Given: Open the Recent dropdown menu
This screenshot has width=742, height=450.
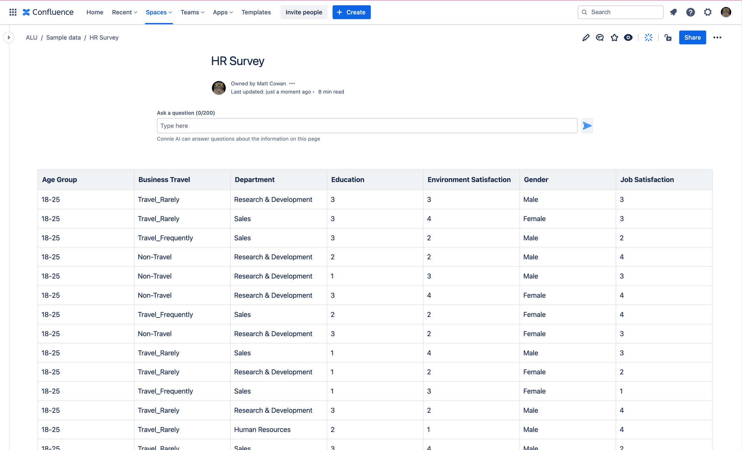Looking at the screenshot, I should pyautogui.click(x=125, y=12).
